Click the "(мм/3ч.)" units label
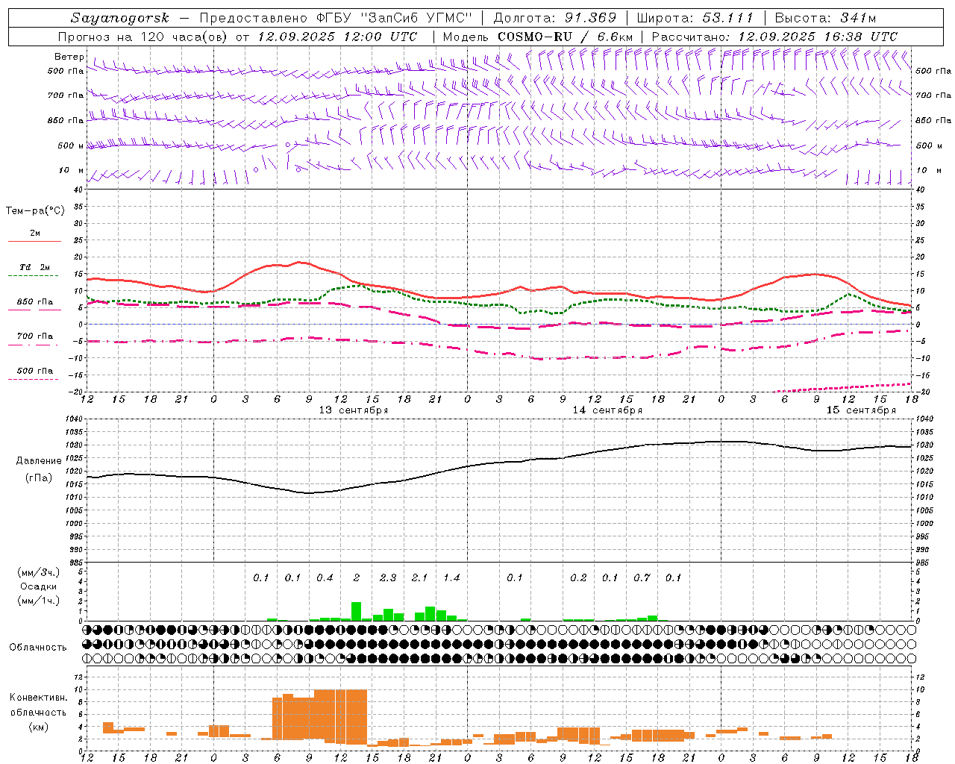This screenshot has height=764, width=955. (x=38, y=573)
